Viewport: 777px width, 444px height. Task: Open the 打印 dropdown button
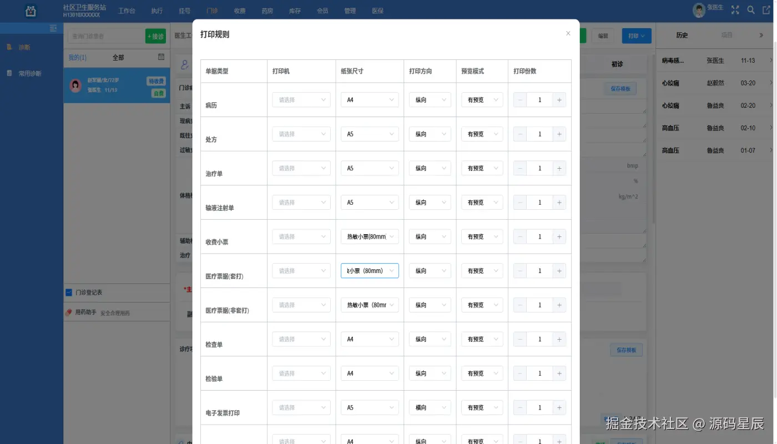[637, 36]
